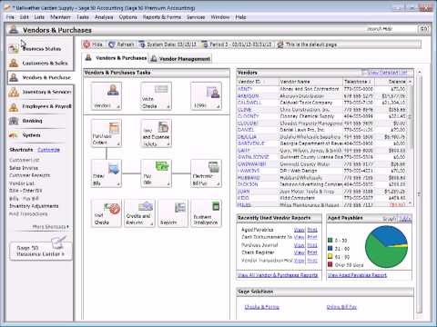This screenshot has height=327, width=437.
Task: Select vendor name 'Daniel Lawn Pro, Inc.'
Action: pos(302,130)
